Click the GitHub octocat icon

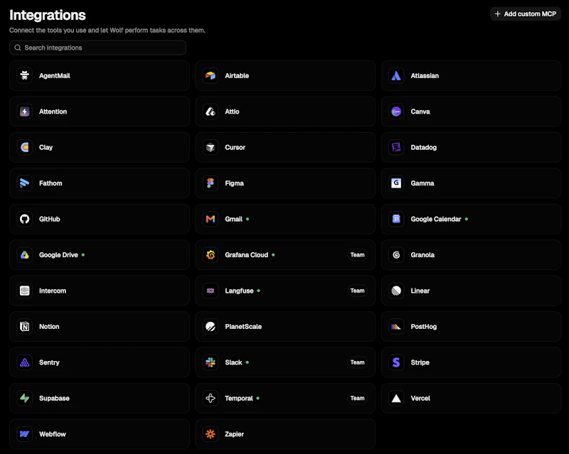25,219
